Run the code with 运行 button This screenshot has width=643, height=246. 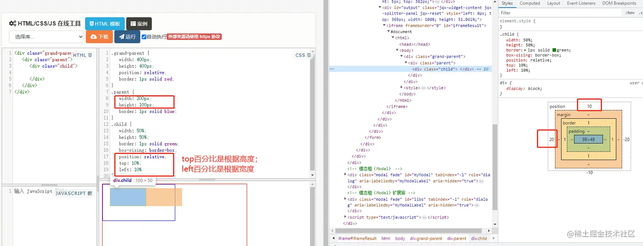click(127, 37)
